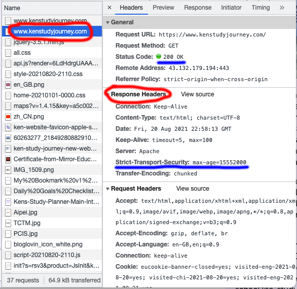This screenshot has width=297, height=289.
Task: Click the Remote Address value 43.132.179.194:443
Action: 199,68
